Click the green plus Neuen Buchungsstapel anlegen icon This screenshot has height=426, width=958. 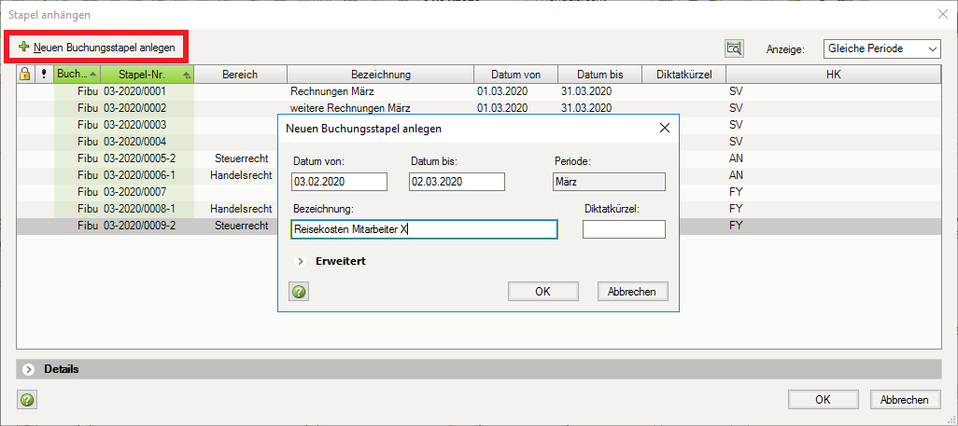(23, 47)
